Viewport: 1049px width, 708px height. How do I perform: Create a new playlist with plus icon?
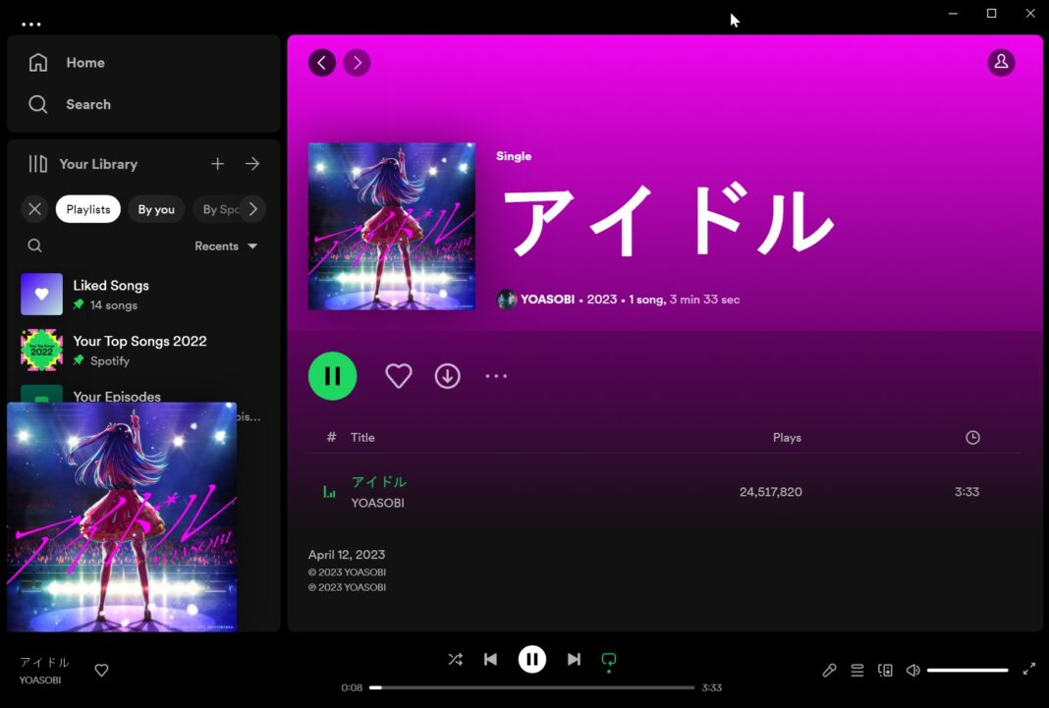click(x=217, y=164)
